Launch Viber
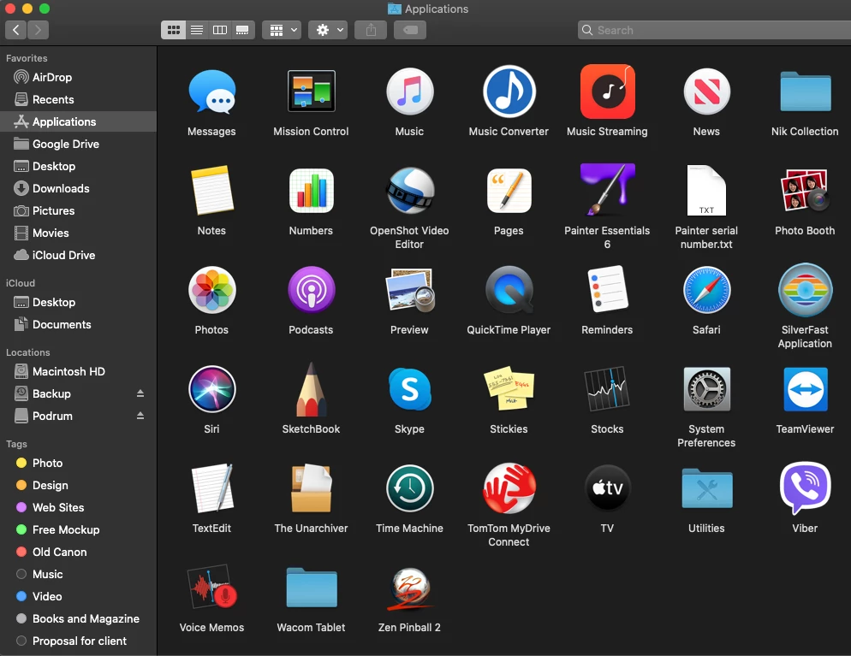 [806, 488]
